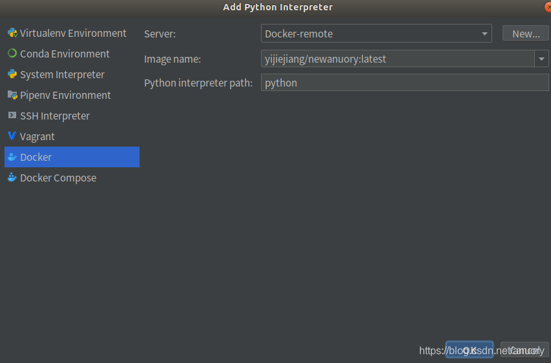Click the New... server button
Screen dimensions: 551x363
pos(526,34)
